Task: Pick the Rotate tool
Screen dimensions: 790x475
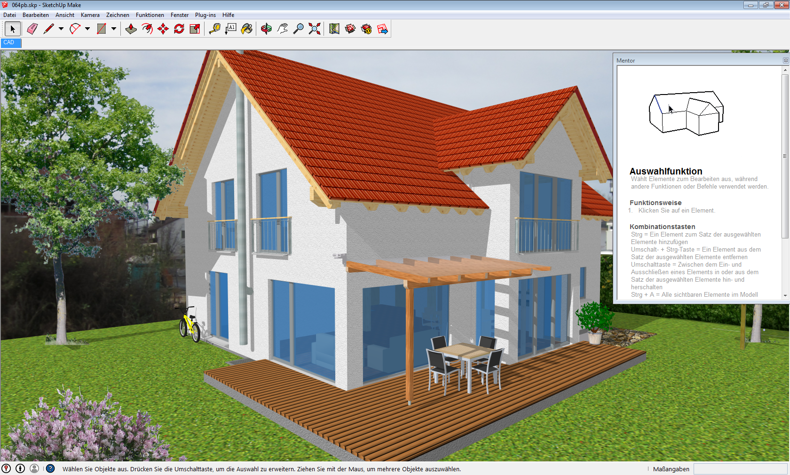Action: click(179, 29)
